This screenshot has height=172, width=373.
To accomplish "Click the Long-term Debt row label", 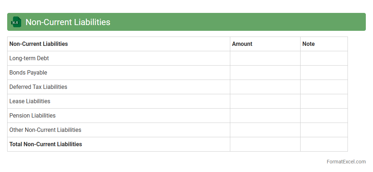I will 29,58.
